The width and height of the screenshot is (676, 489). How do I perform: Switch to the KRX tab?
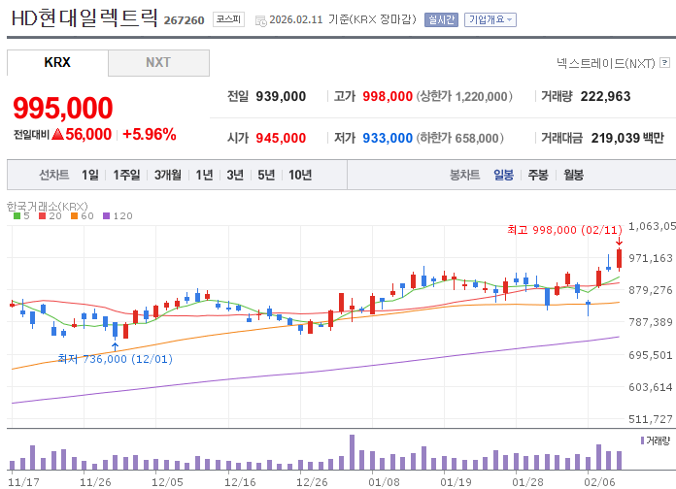pyautogui.click(x=57, y=62)
